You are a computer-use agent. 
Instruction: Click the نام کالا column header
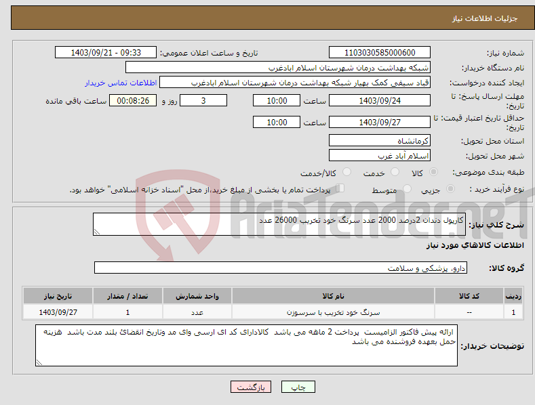333,296
